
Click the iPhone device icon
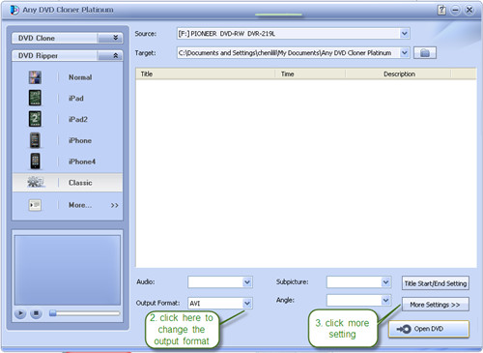(35, 140)
